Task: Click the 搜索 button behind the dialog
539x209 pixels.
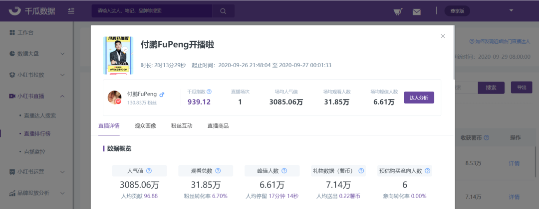Action: [x=491, y=88]
